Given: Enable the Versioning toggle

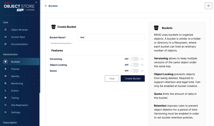Looking at the screenshot, I should pos(134,59).
